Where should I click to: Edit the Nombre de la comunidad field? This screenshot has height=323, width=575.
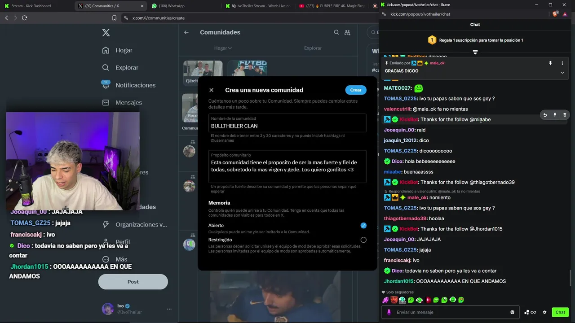287,123
